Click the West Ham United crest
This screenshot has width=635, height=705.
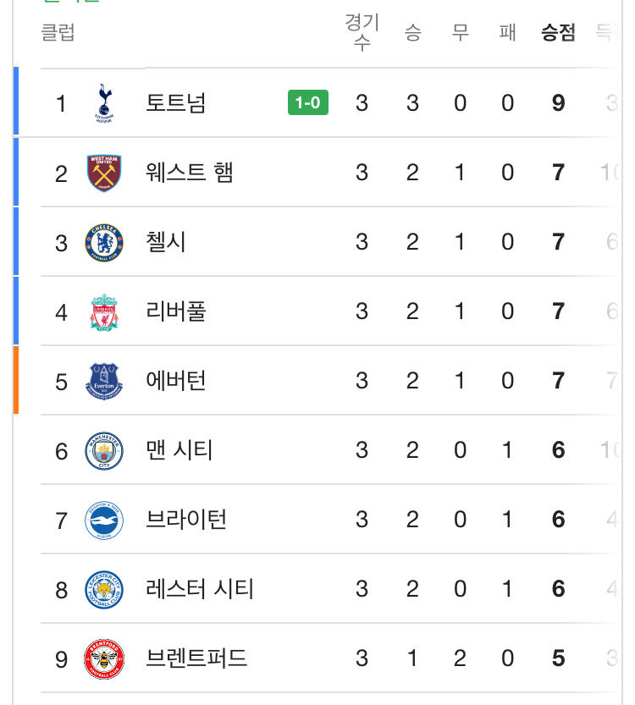[104, 173]
